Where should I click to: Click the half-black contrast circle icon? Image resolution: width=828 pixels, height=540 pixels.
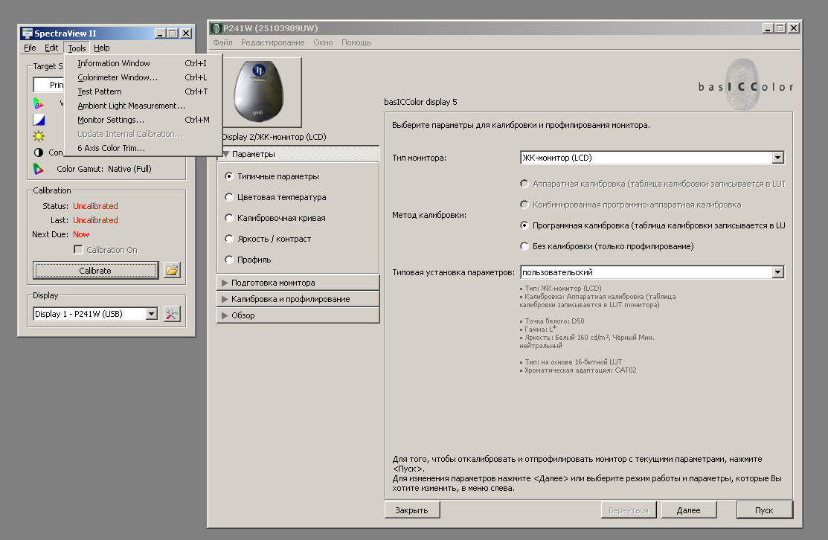click(x=39, y=152)
